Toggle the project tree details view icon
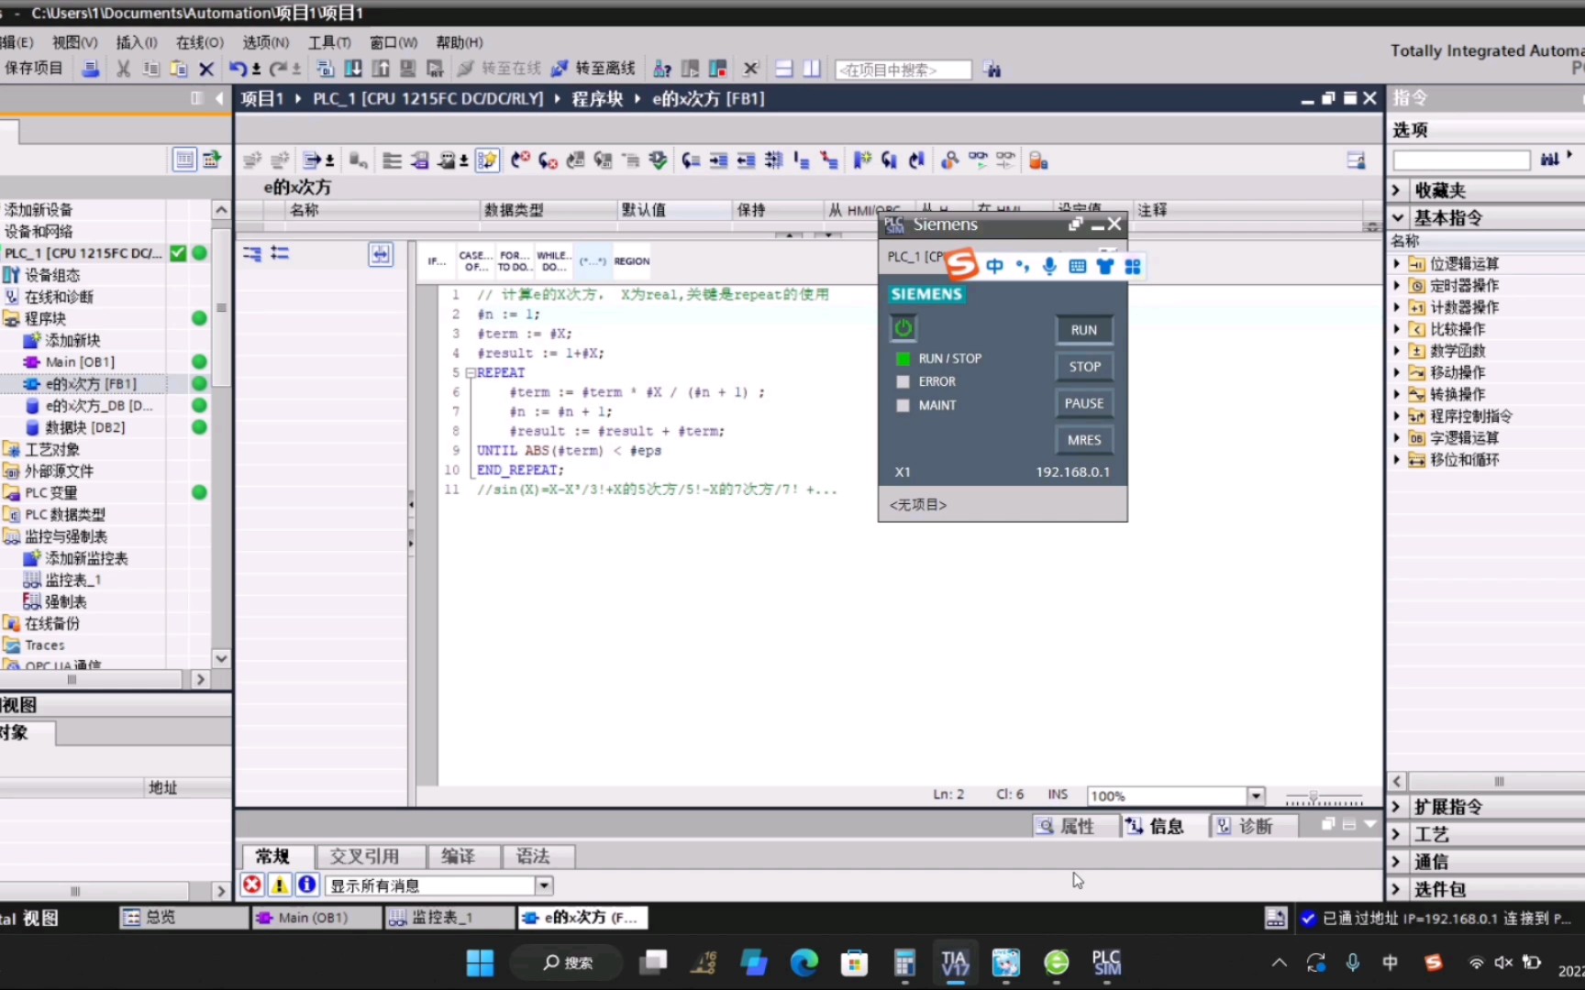The width and height of the screenshot is (1585, 990). pos(184,159)
